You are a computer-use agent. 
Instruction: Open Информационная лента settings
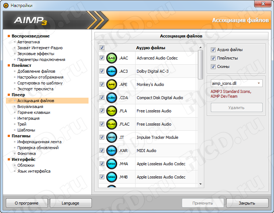tap(39, 142)
